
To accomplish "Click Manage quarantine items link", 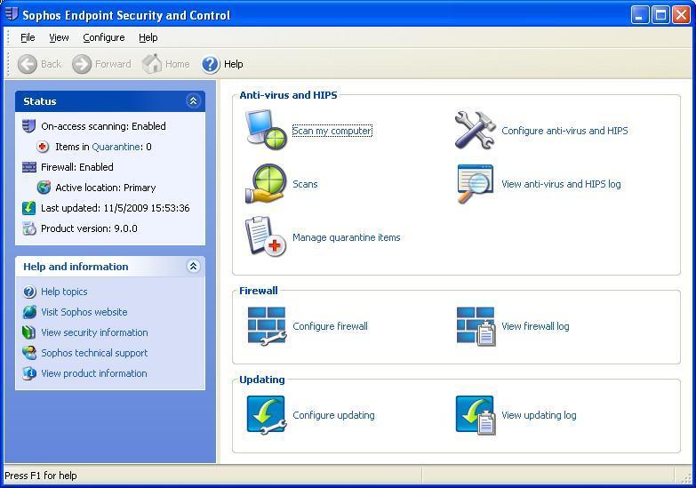I will click(347, 237).
